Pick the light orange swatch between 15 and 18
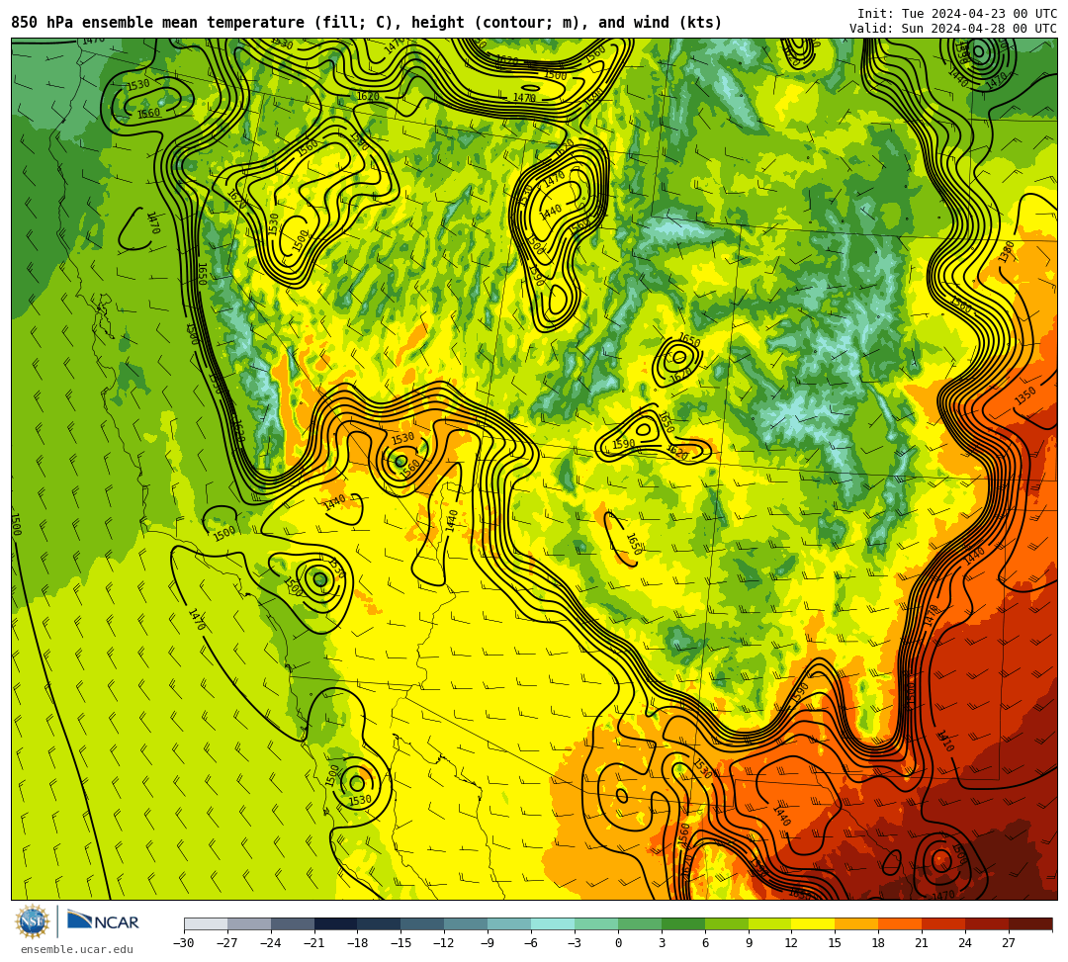 pyautogui.click(x=856, y=923)
